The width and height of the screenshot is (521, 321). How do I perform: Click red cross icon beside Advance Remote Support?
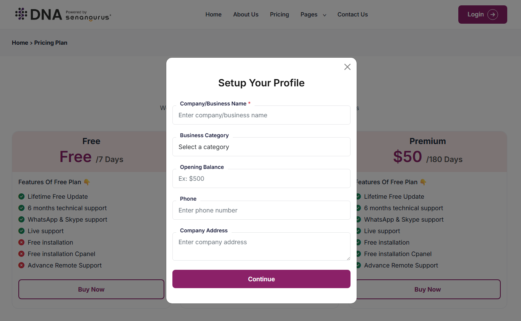[x=21, y=265]
